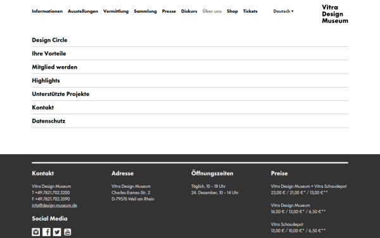Click the 24. Dezember, 10 – 14 Uhr line
This screenshot has width=380, height=238.
tap(215, 192)
